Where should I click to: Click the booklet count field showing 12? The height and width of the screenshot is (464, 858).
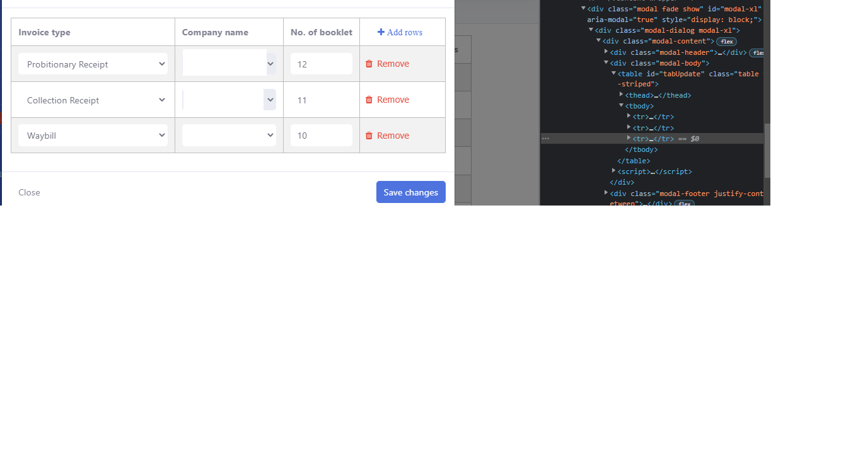[x=322, y=64]
